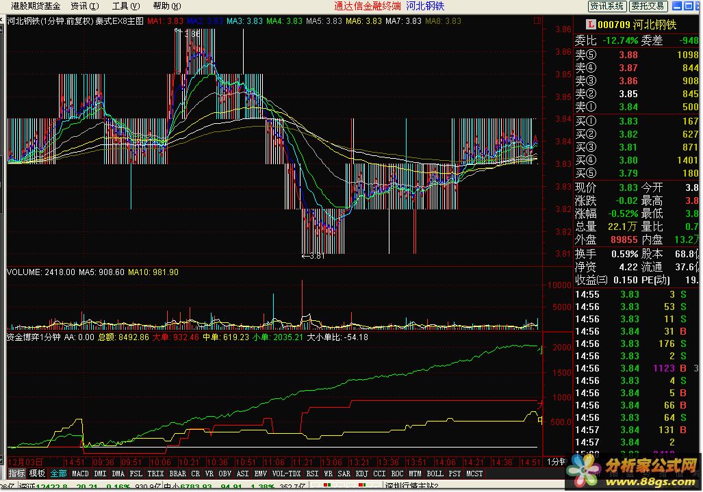The height and width of the screenshot is (492, 703).
Task: Click the 买⑤ 3.79 order row
Action: (637, 173)
